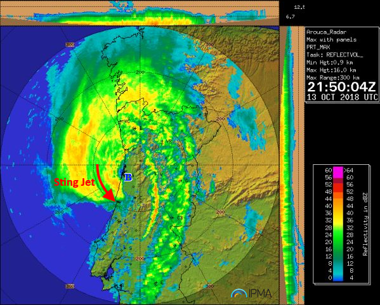Select the Task: REFLECTVOL_ line
The image size is (380, 305).
tap(335, 55)
